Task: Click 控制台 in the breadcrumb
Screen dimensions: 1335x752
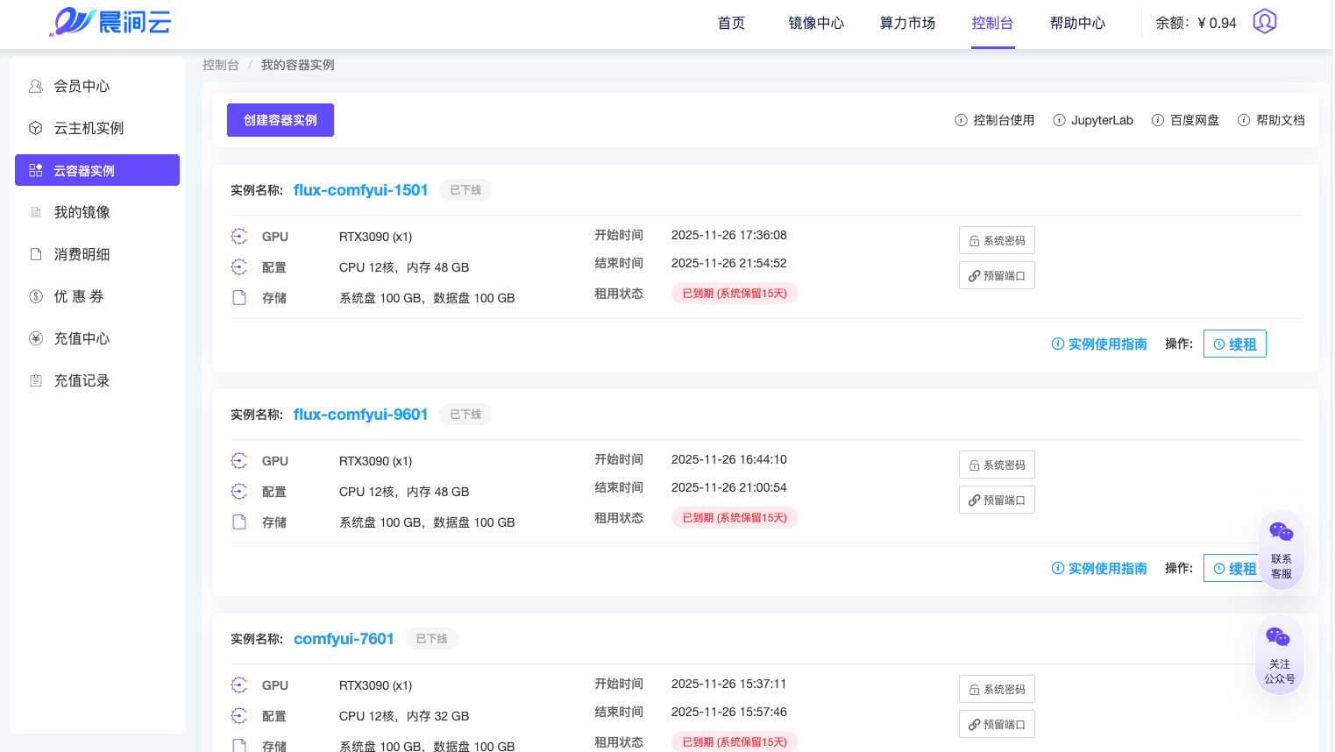Action: coord(220,65)
